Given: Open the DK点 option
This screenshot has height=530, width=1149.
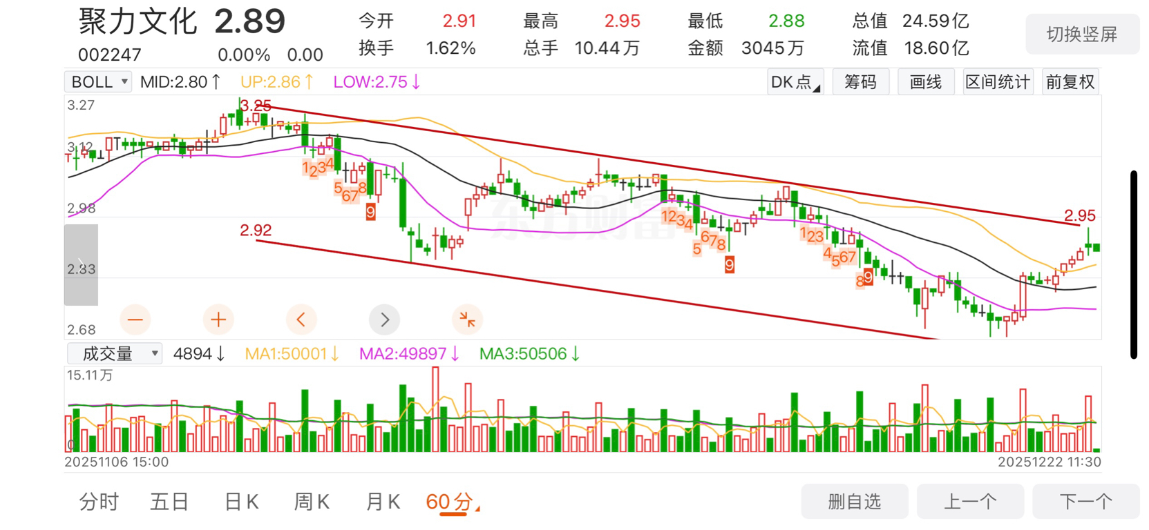Looking at the screenshot, I should [795, 82].
